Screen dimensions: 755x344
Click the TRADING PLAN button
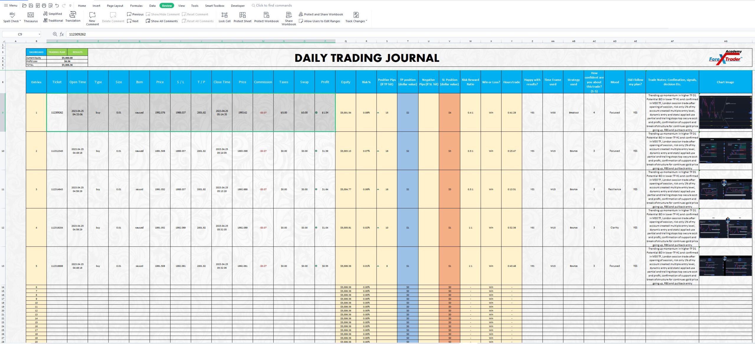pos(57,52)
